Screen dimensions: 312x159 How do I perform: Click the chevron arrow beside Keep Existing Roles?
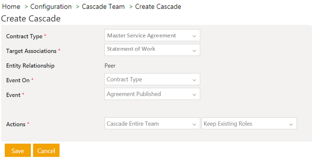(291, 124)
